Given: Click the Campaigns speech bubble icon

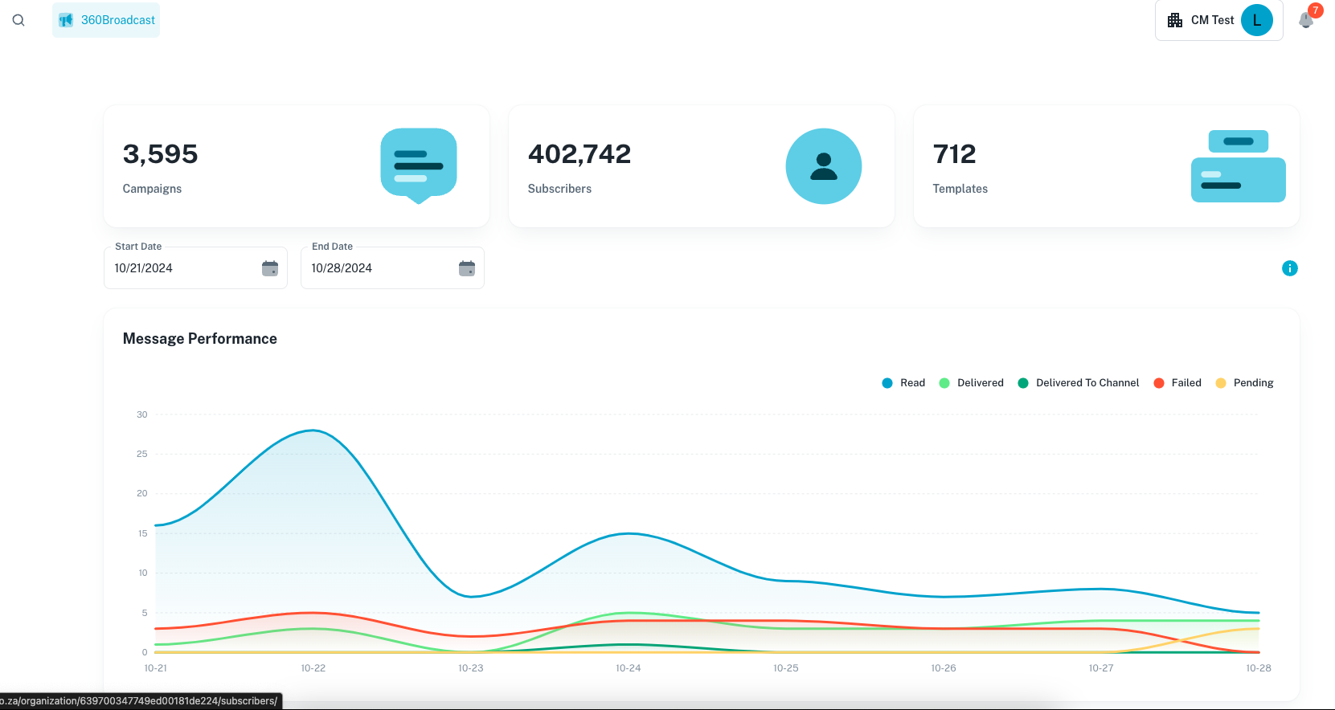Looking at the screenshot, I should [x=418, y=165].
